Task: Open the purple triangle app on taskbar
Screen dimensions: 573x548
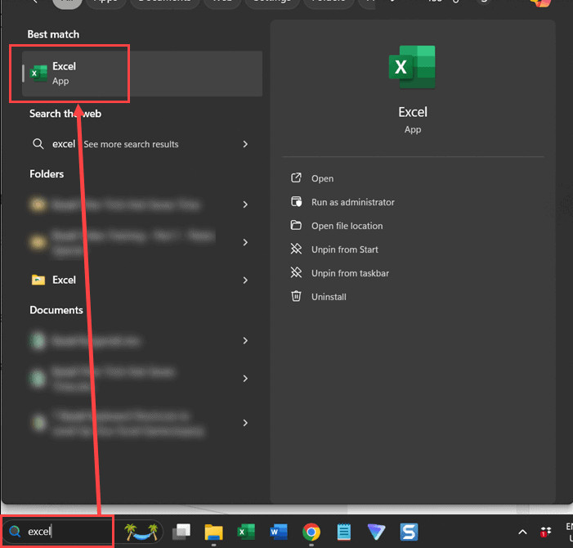Action: pos(376,532)
